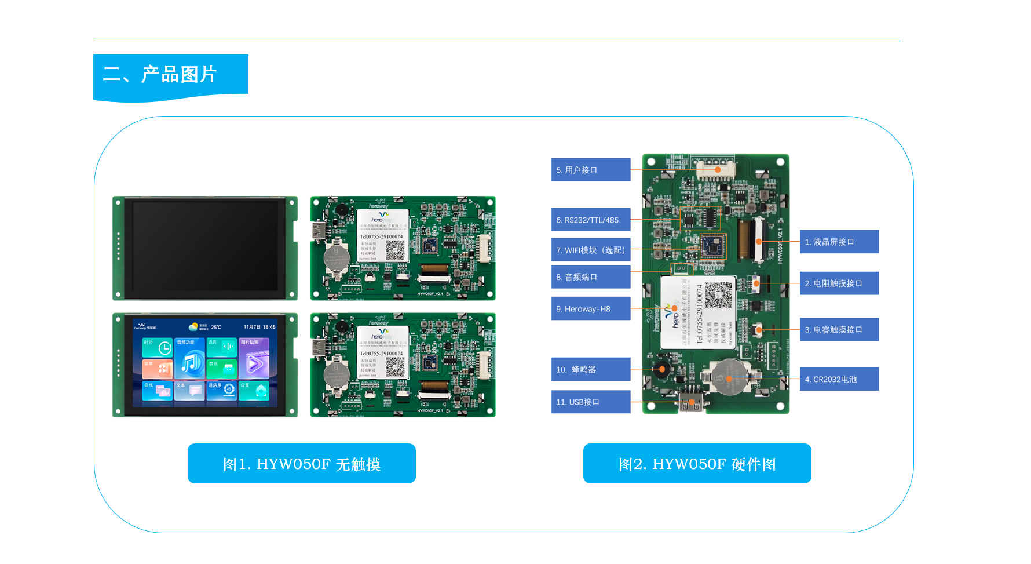
Task: Click the '4. CR2032电池' label
Action: pos(839,379)
